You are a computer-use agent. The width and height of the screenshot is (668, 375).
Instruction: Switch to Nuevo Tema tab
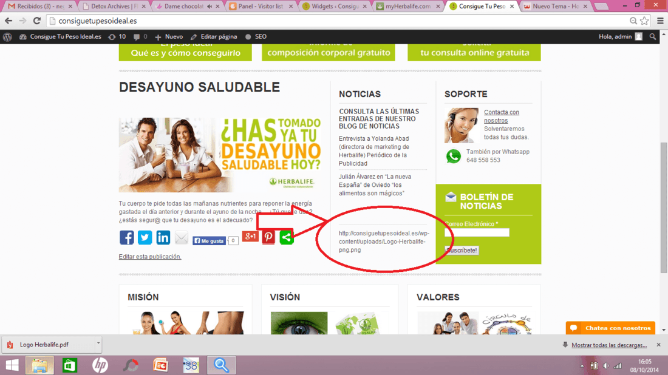555,7
